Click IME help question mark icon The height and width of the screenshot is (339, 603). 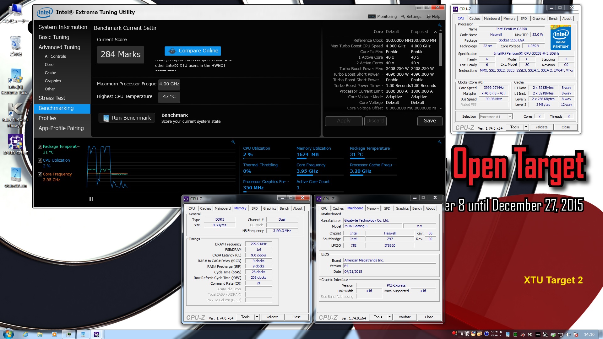coord(486,334)
